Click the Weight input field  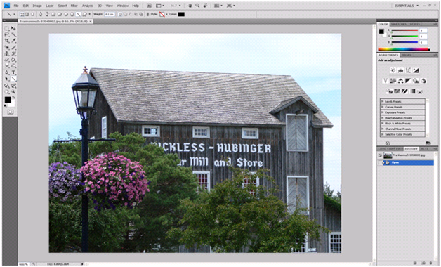110,14
